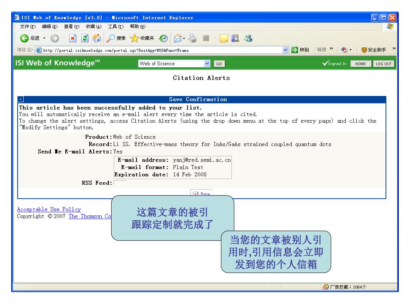This screenshot has height=307, width=410.
Task: Click the popup blocker toolbar icon
Action: [x=344, y=50]
